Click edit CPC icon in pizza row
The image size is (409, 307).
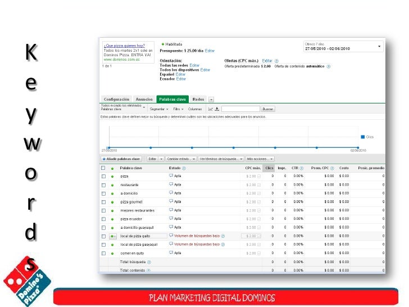click(259, 177)
